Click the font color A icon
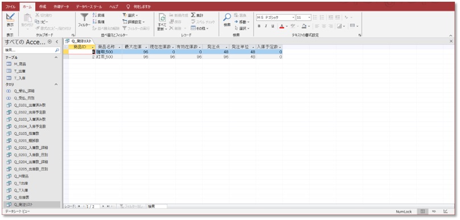 coord(282,26)
